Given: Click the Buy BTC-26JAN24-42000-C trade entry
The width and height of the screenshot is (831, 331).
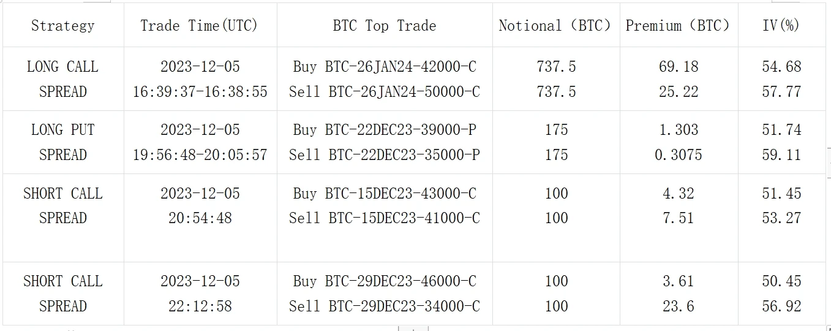Looking at the screenshot, I should (x=385, y=67).
